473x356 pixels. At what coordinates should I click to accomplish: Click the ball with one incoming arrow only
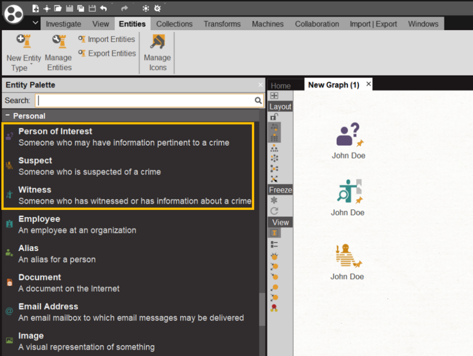(x=274, y=276)
